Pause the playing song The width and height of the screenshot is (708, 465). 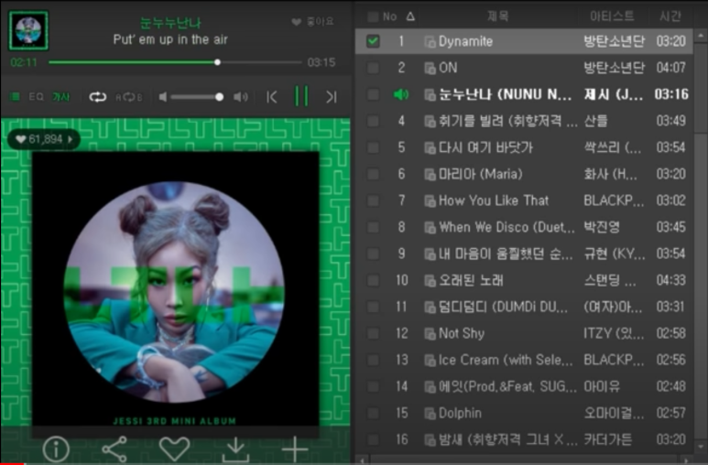[x=301, y=97]
